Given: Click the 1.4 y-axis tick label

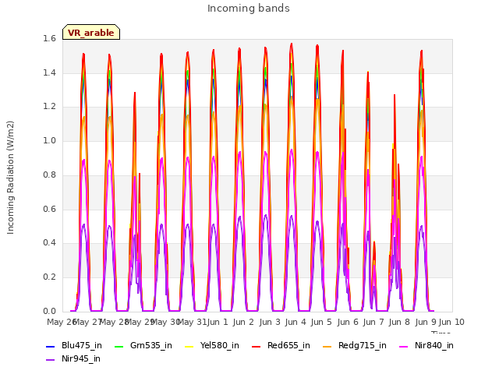Looking at the screenshot, I should [x=49, y=72].
